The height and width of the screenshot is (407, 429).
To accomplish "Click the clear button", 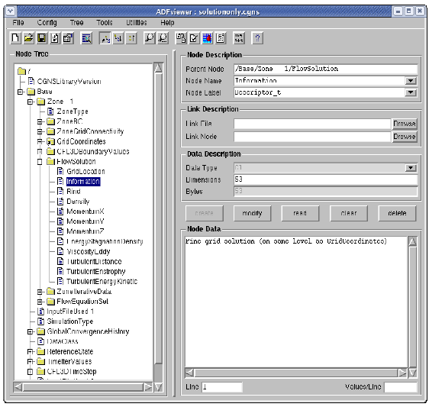I will point(349,213).
